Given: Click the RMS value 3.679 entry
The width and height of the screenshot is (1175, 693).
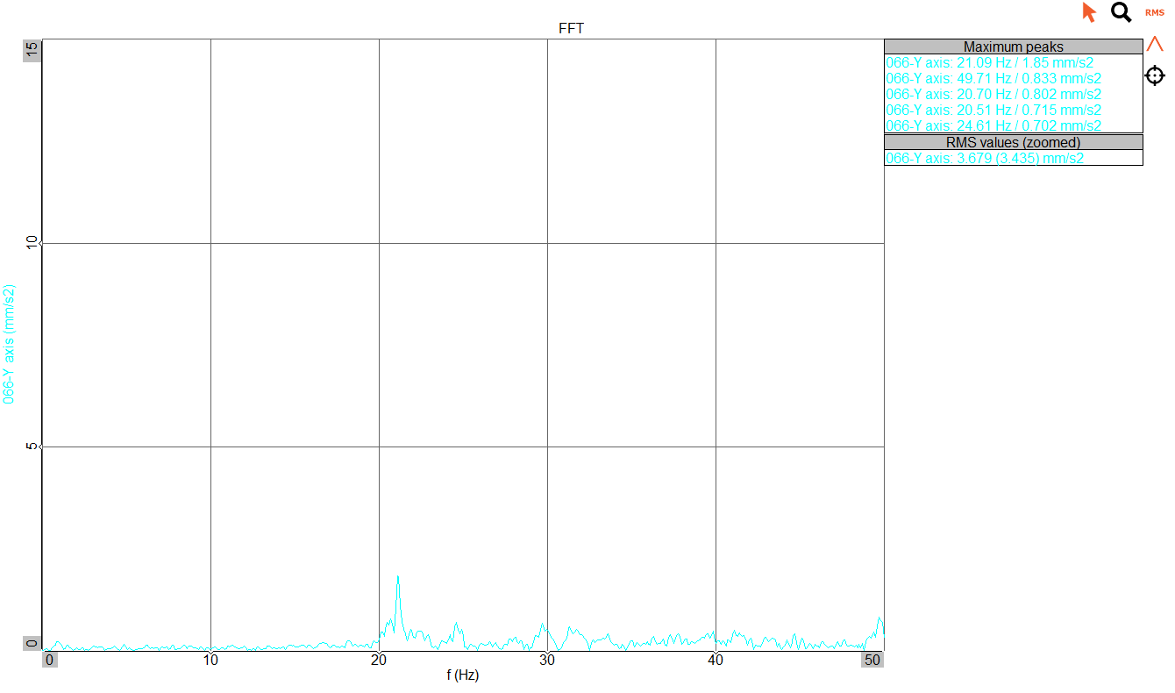Looking at the screenshot, I should [986, 158].
